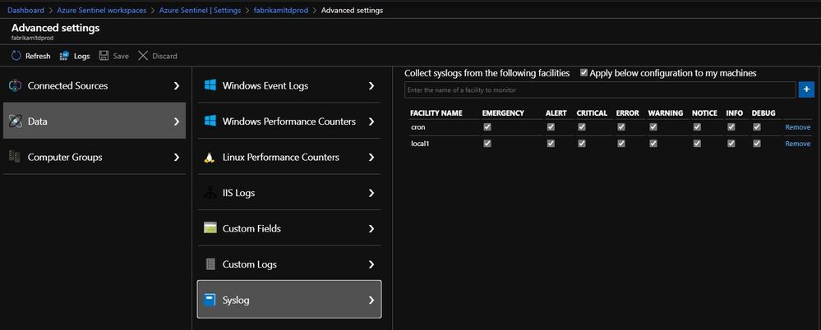Click the FACILITY NAME column header
This screenshot has width=821, height=330.
[x=435, y=113]
